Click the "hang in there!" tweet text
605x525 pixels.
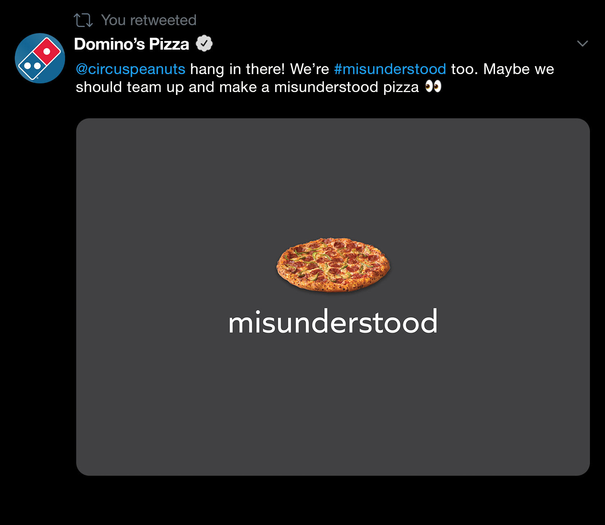237,69
